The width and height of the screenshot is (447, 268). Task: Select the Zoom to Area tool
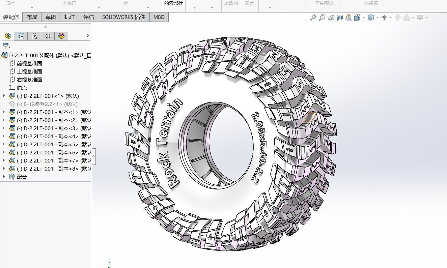(322, 18)
